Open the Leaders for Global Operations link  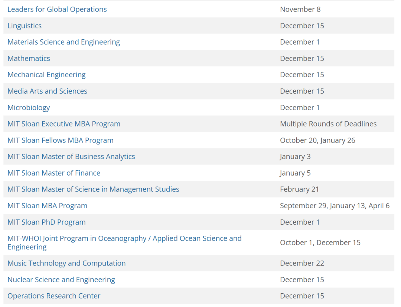pos(57,9)
